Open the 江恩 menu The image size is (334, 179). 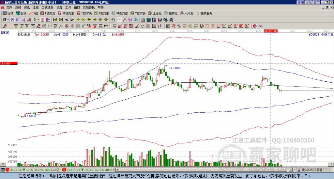coord(36,8)
